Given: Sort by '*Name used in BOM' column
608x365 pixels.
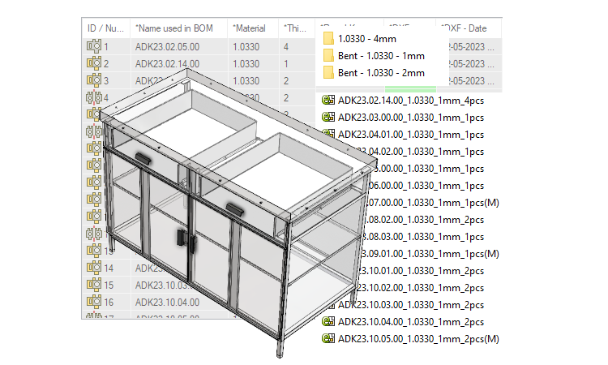Looking at the screenshot, I should (173, 28).
